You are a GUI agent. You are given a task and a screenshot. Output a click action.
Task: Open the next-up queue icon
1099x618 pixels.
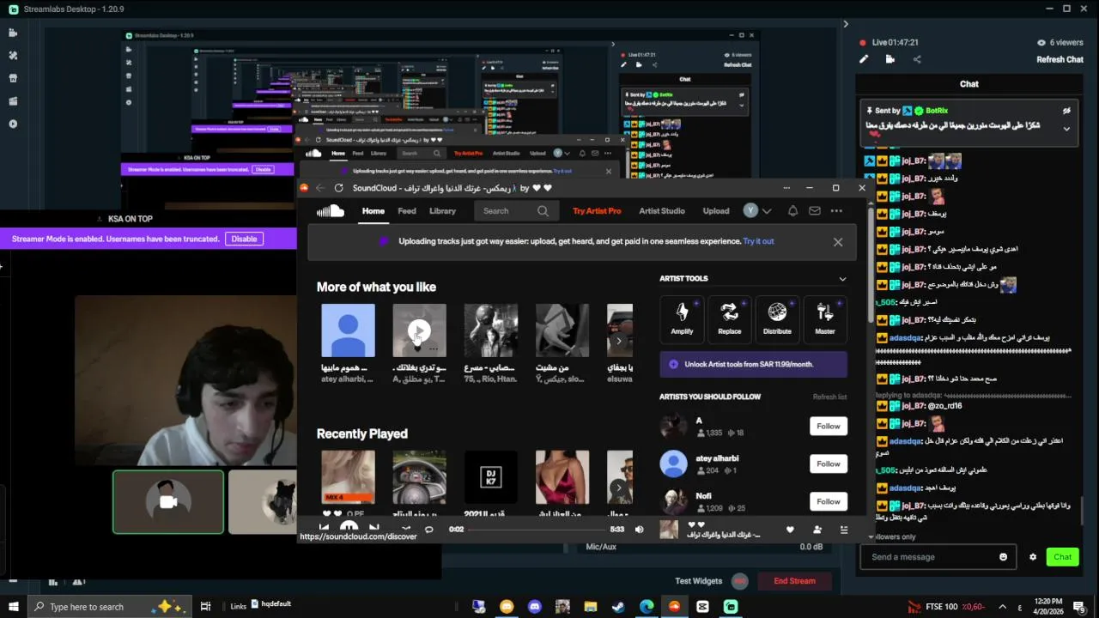pos(844,530)
